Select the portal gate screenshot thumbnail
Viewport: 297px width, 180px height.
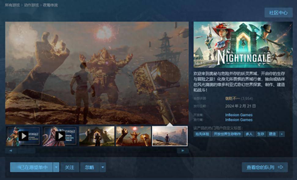[x=97, y=136]
